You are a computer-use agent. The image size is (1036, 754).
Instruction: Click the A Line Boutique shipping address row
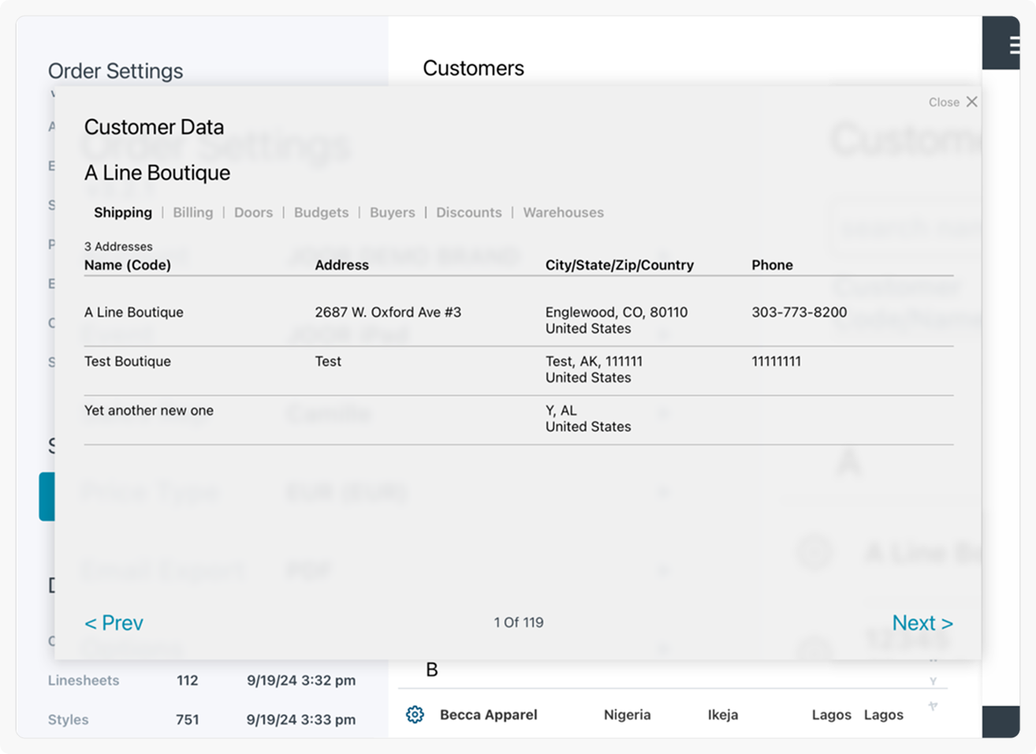coord(134,312)
